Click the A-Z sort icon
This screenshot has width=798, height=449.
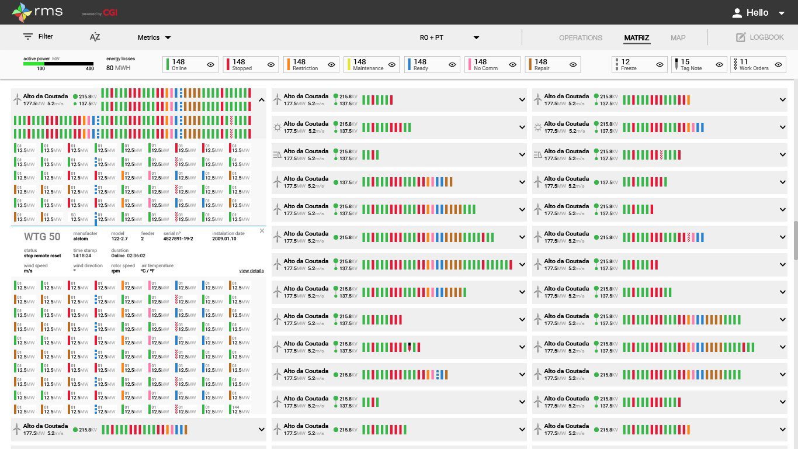point(95,37)
